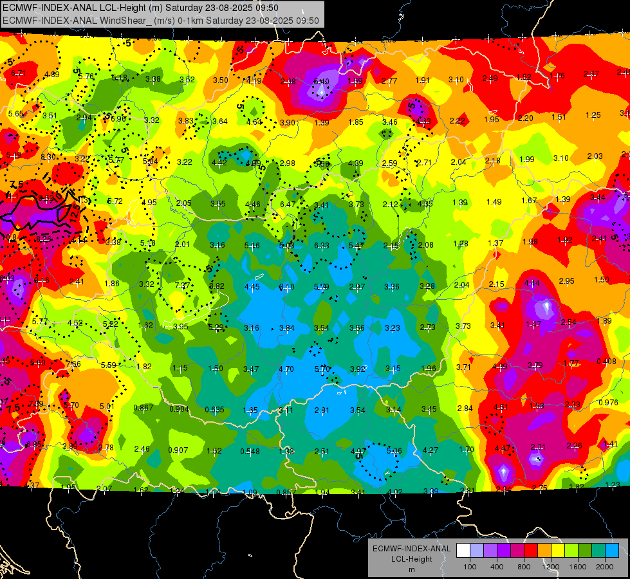Click the wind shear value 2.18

coord(492,161)
